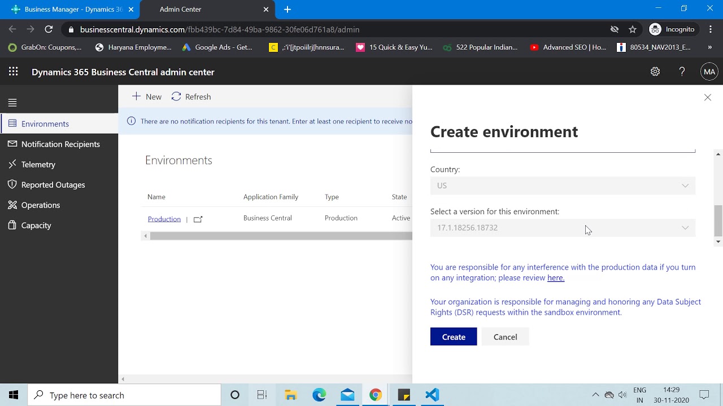The image size is (723, 406).
Task: Expand the Country dropdown showing US
Action: [563, 186]
